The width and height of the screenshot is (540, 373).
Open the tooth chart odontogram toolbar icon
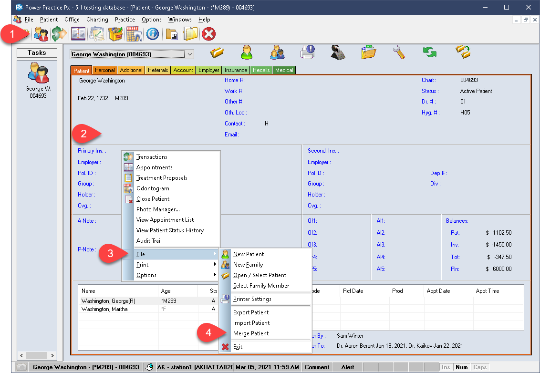click(134, 34)
